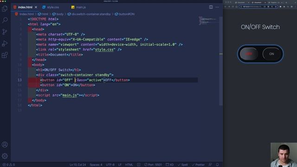Click line number 13 in the gutter
This screenshot has height=167, width=297.
pyautogui.click(x=19, y=80)
